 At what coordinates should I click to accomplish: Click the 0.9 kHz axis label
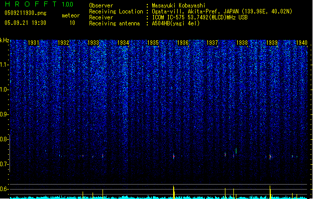(4, 114)
